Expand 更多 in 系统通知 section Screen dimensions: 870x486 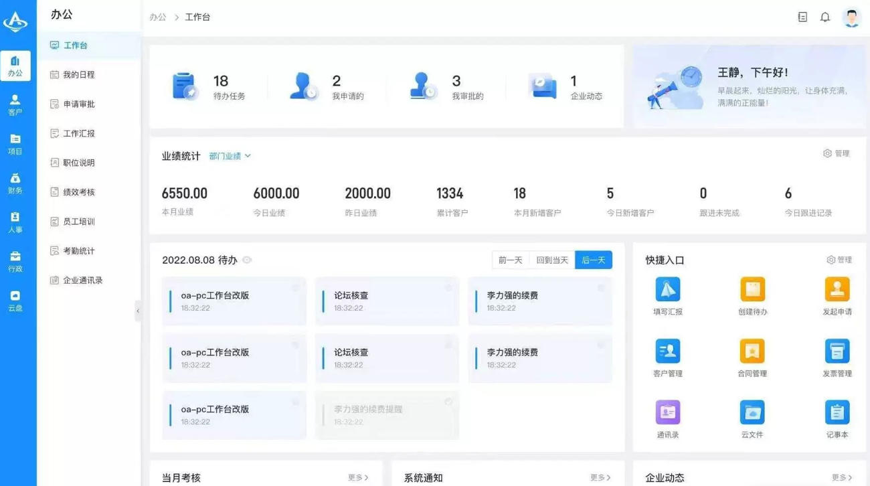coord(600,477)
